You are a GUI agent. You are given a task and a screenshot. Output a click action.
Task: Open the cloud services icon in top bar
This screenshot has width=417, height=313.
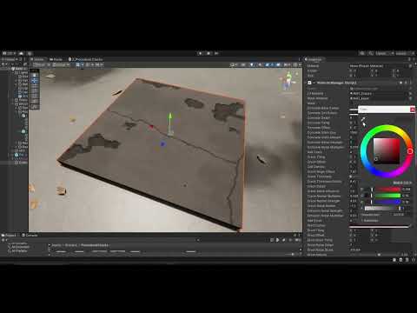[22, 53]
